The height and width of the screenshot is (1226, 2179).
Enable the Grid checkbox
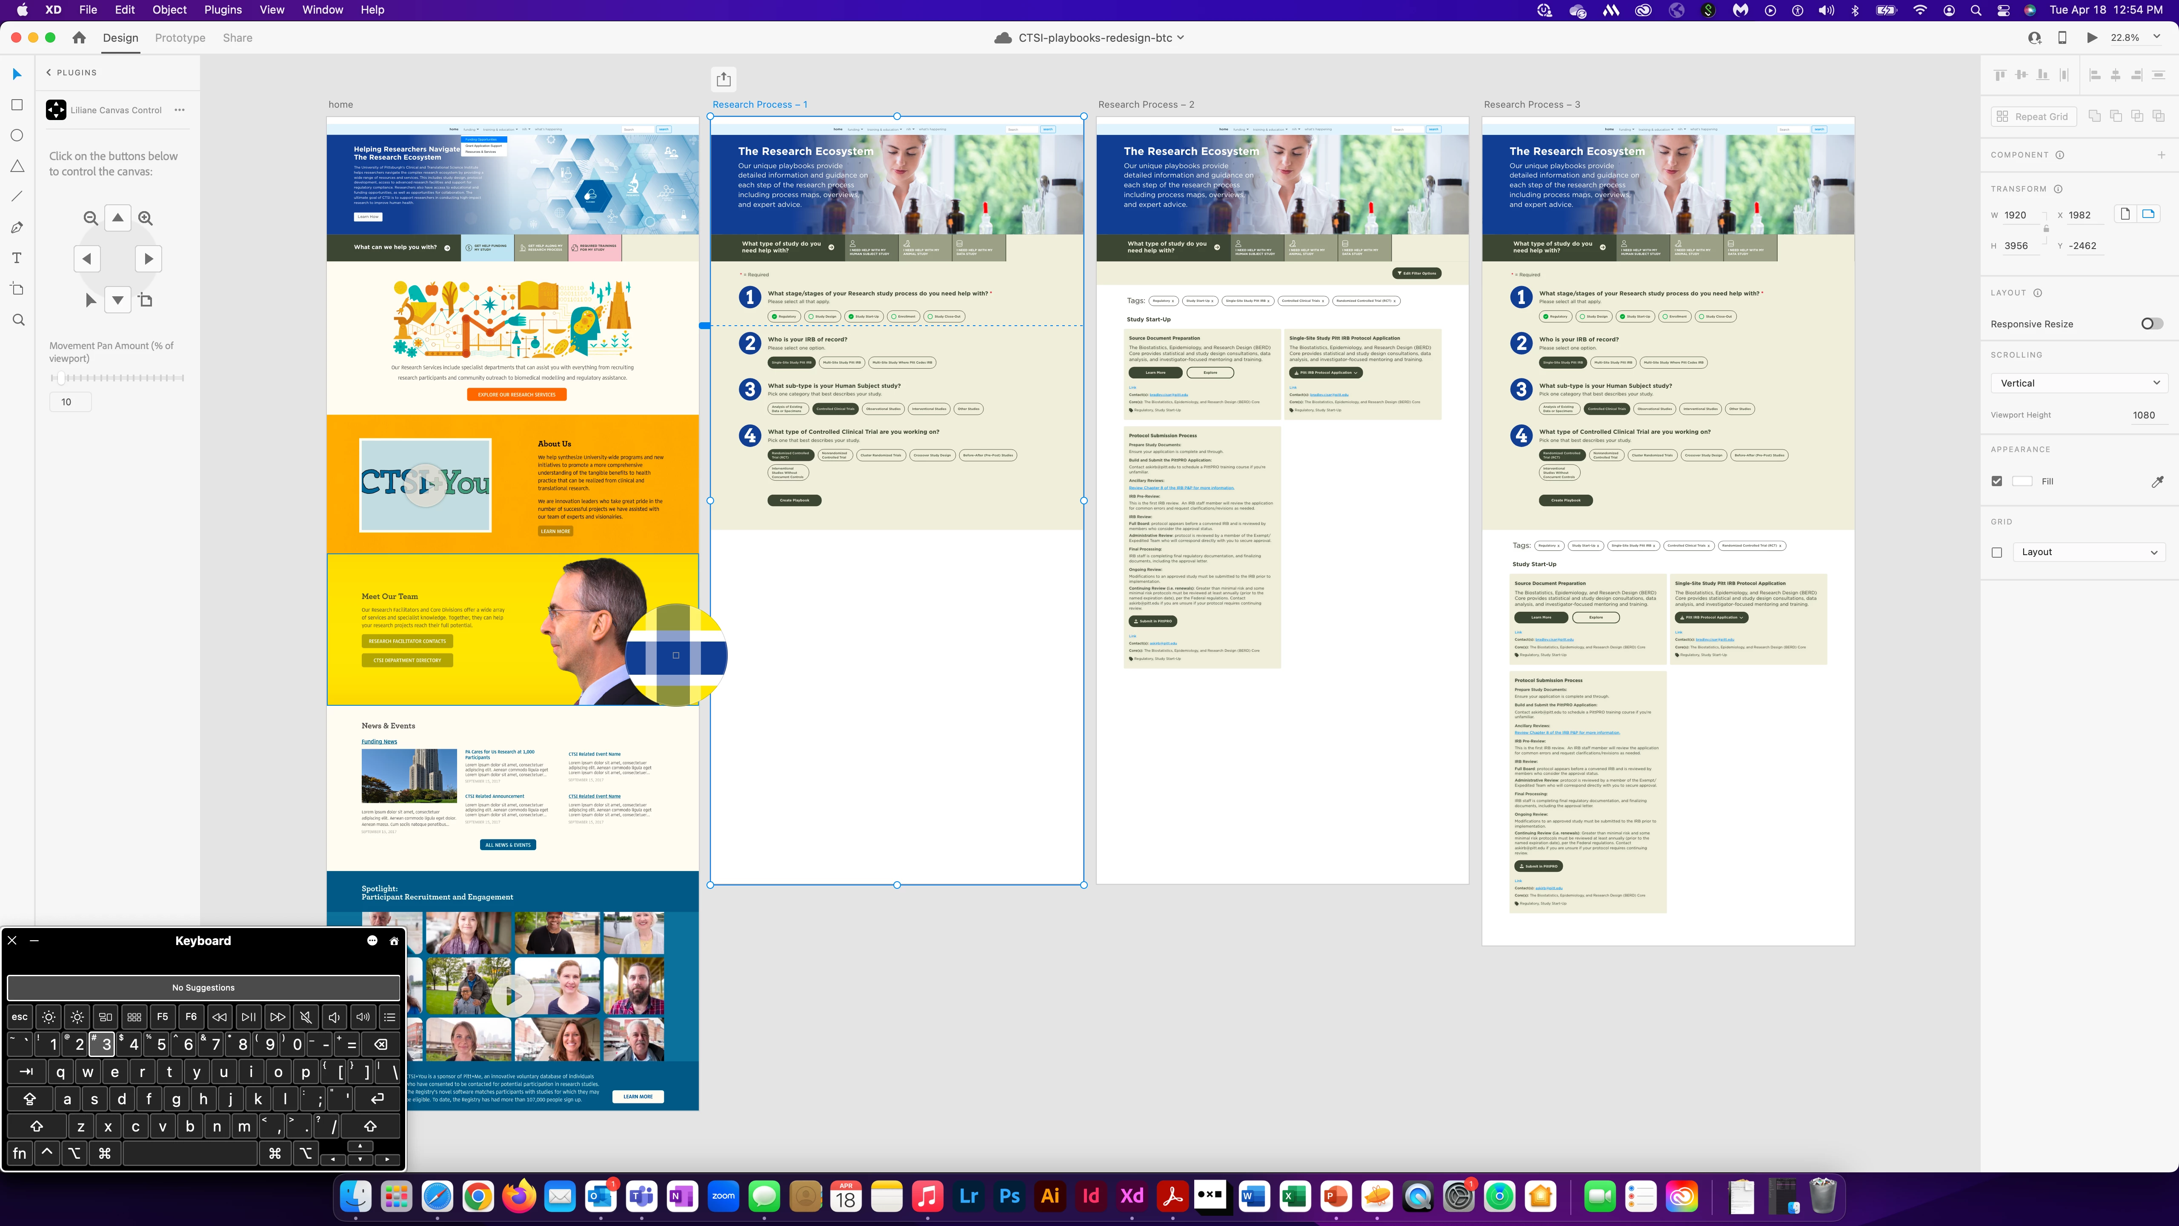coord(1997,553)
